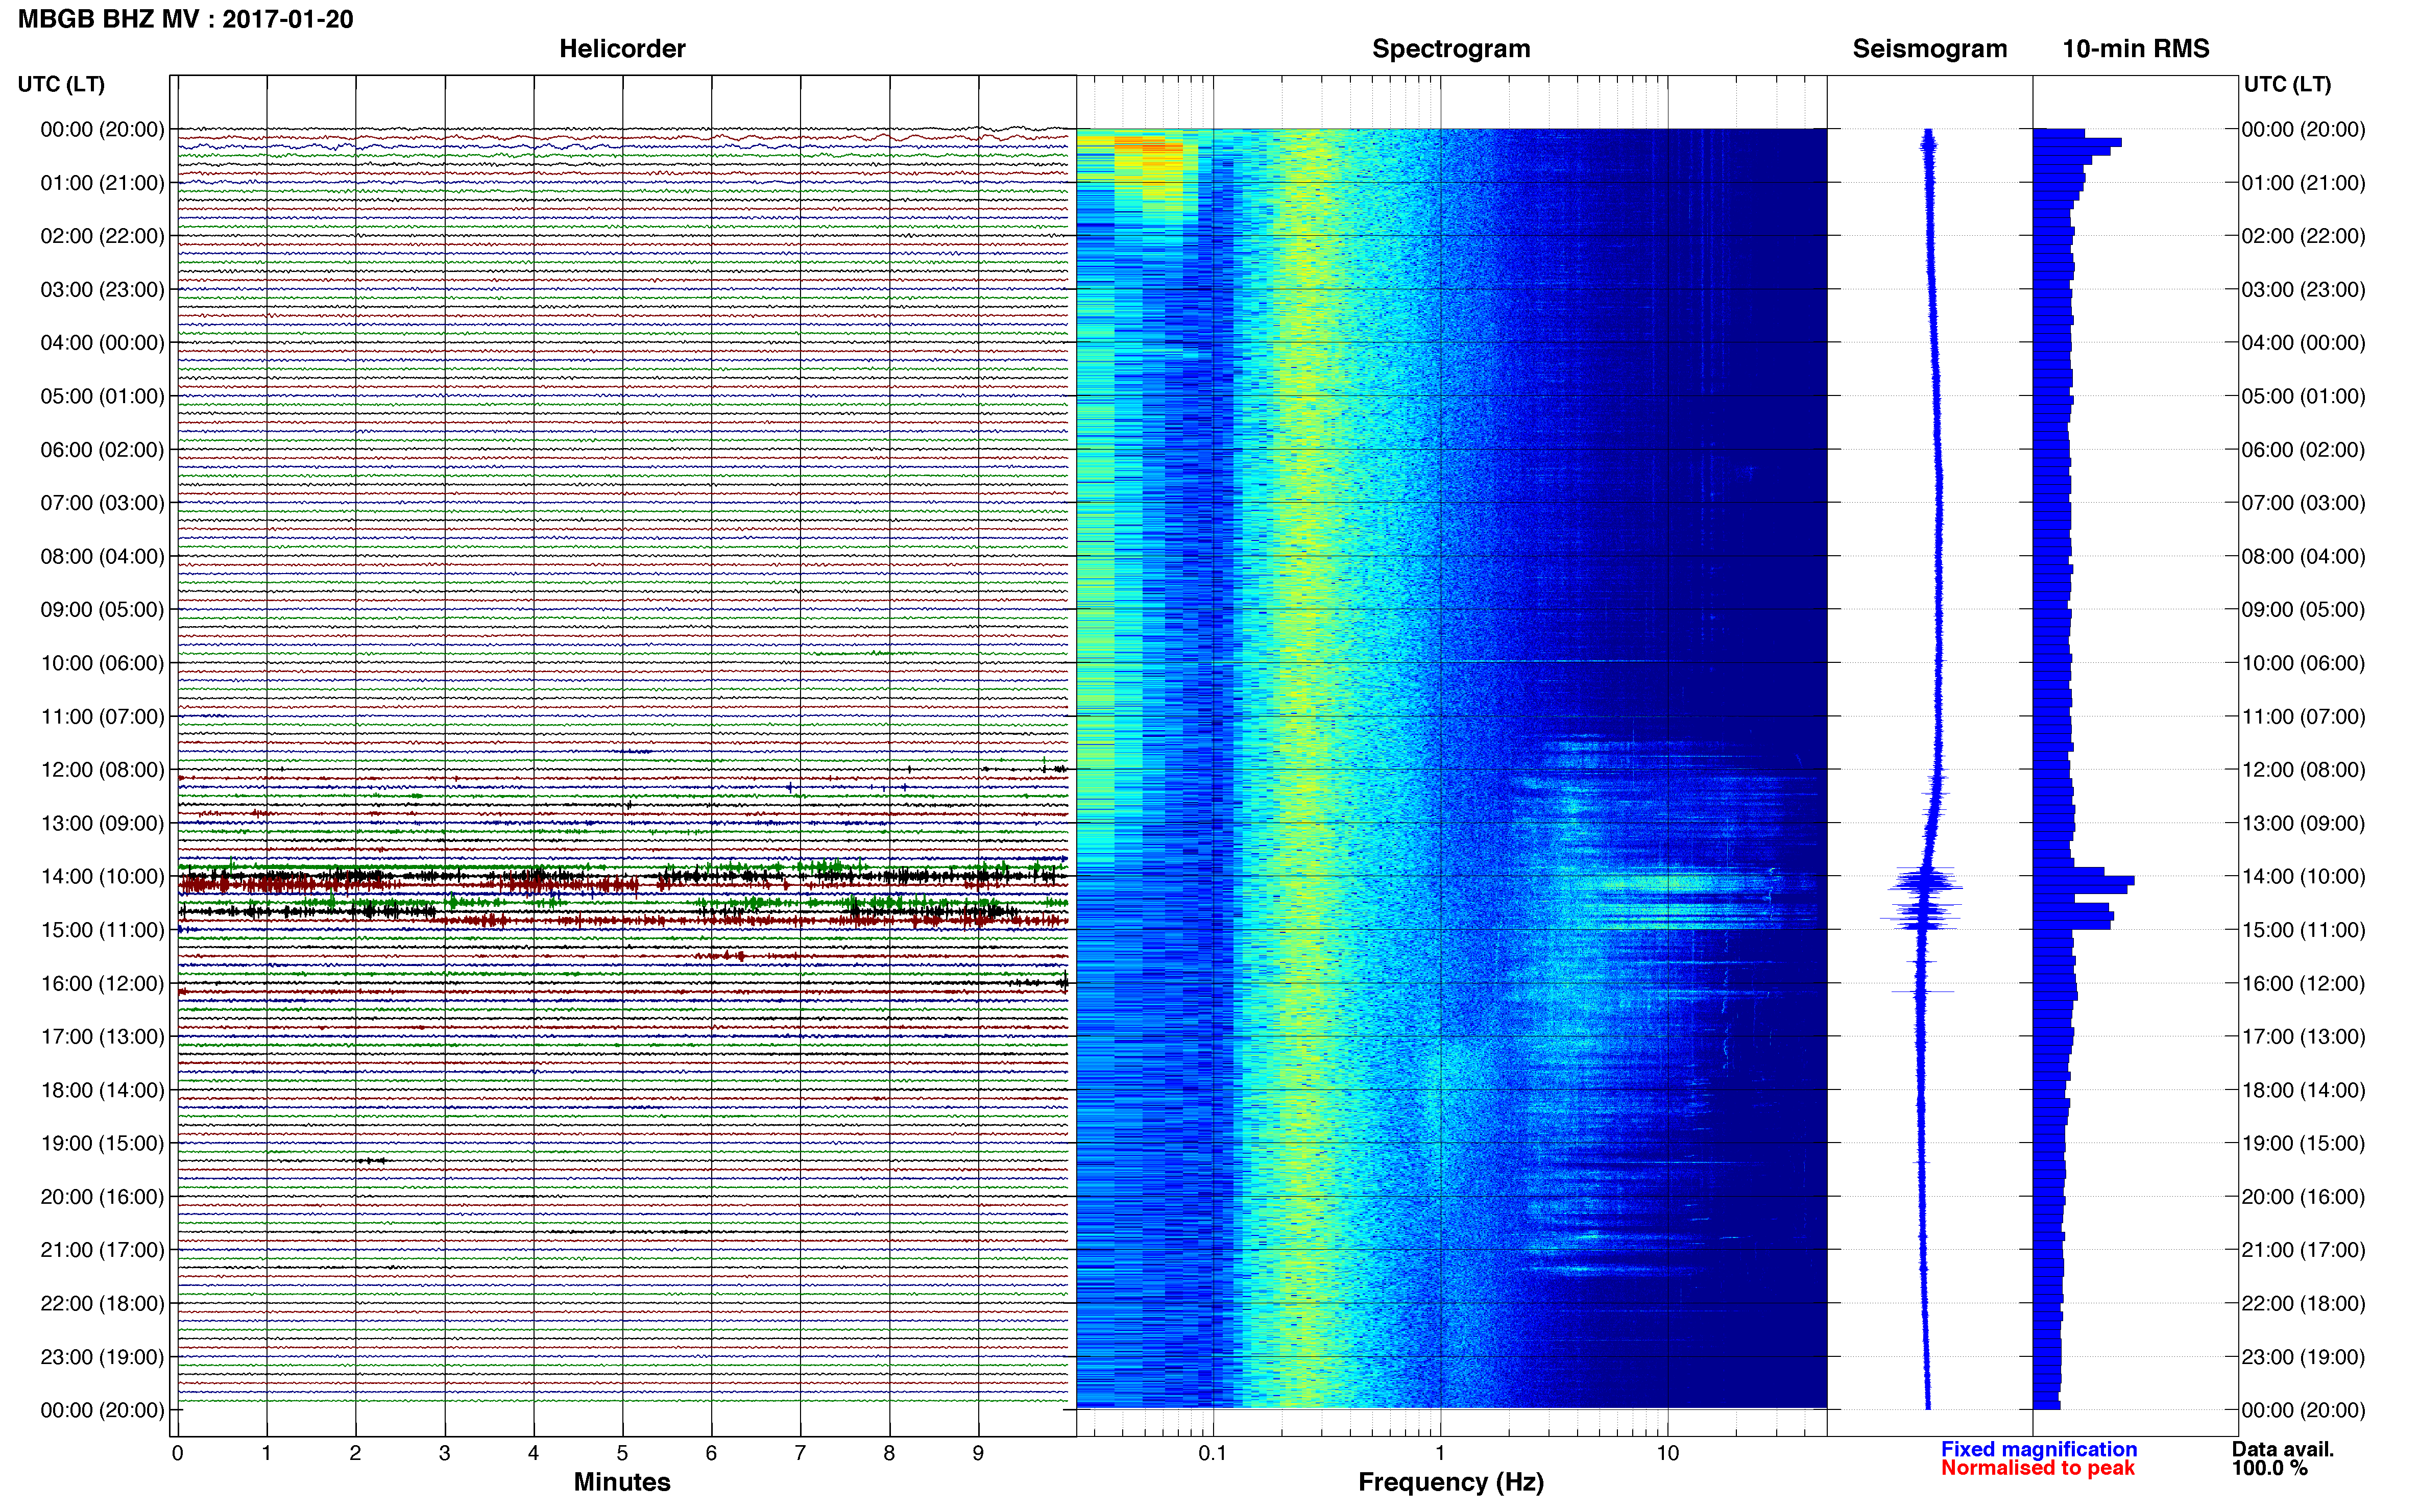This screenshot has width=2420, height=1512.
Task: Click the tallest RMS bar near 14:00
Action: (2083, 881)
